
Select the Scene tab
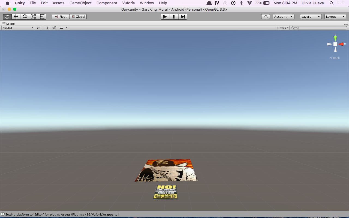click(x=9, y=24)
